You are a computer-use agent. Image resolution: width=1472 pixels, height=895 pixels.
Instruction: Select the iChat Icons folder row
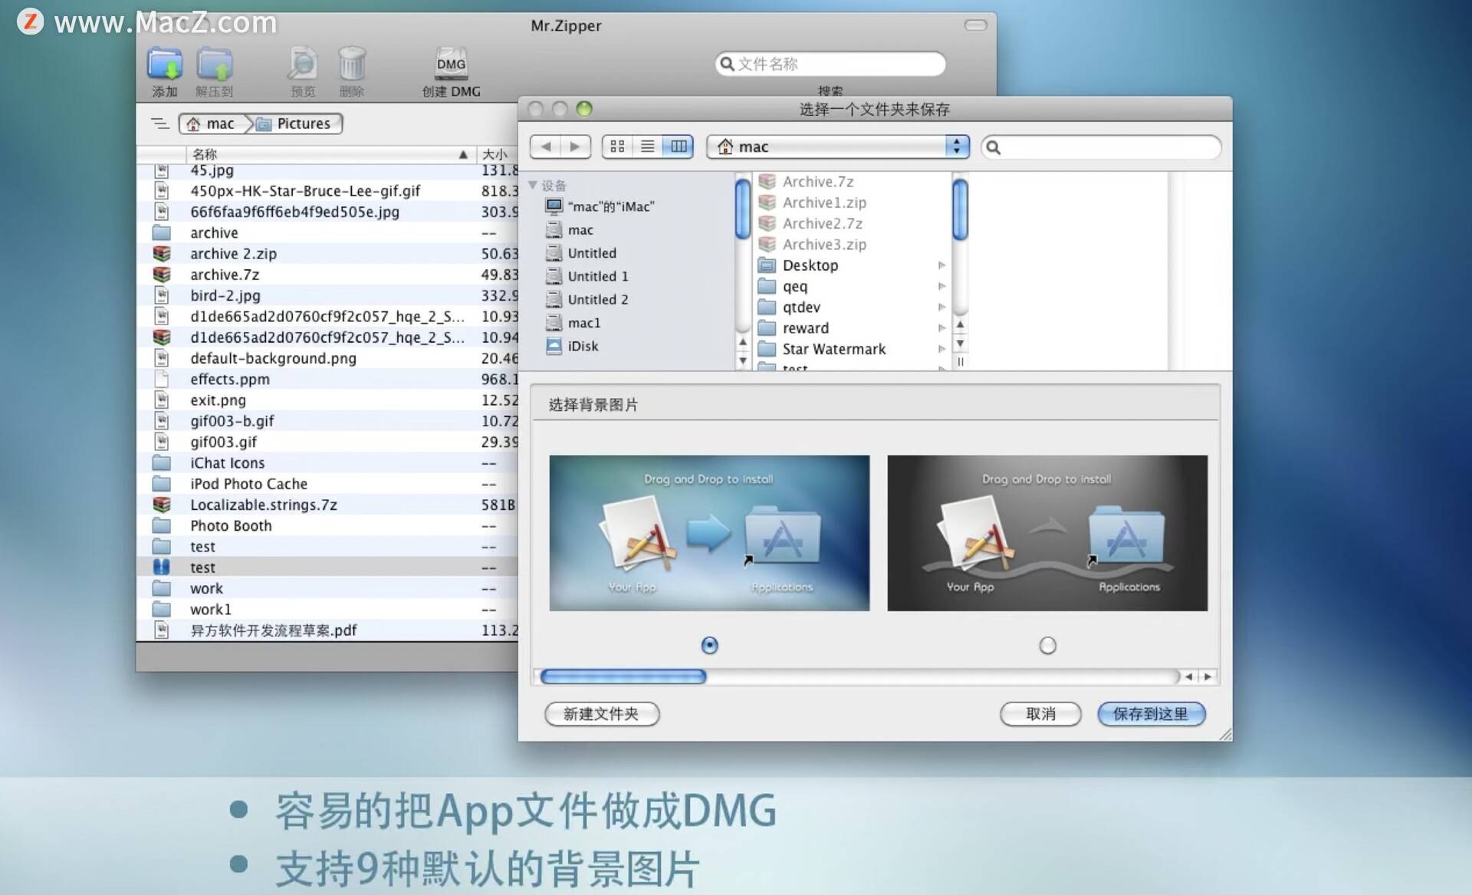327,462
